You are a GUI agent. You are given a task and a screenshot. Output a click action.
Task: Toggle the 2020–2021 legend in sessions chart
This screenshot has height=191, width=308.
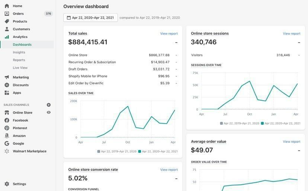click(280, 123)
